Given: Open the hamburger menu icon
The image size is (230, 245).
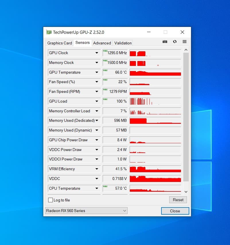Looking at the screenshot, I should coord(184,42).
